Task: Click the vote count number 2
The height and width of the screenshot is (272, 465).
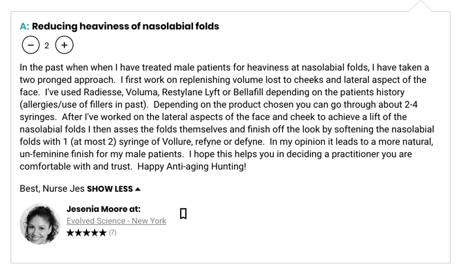Action: [47, 46]
